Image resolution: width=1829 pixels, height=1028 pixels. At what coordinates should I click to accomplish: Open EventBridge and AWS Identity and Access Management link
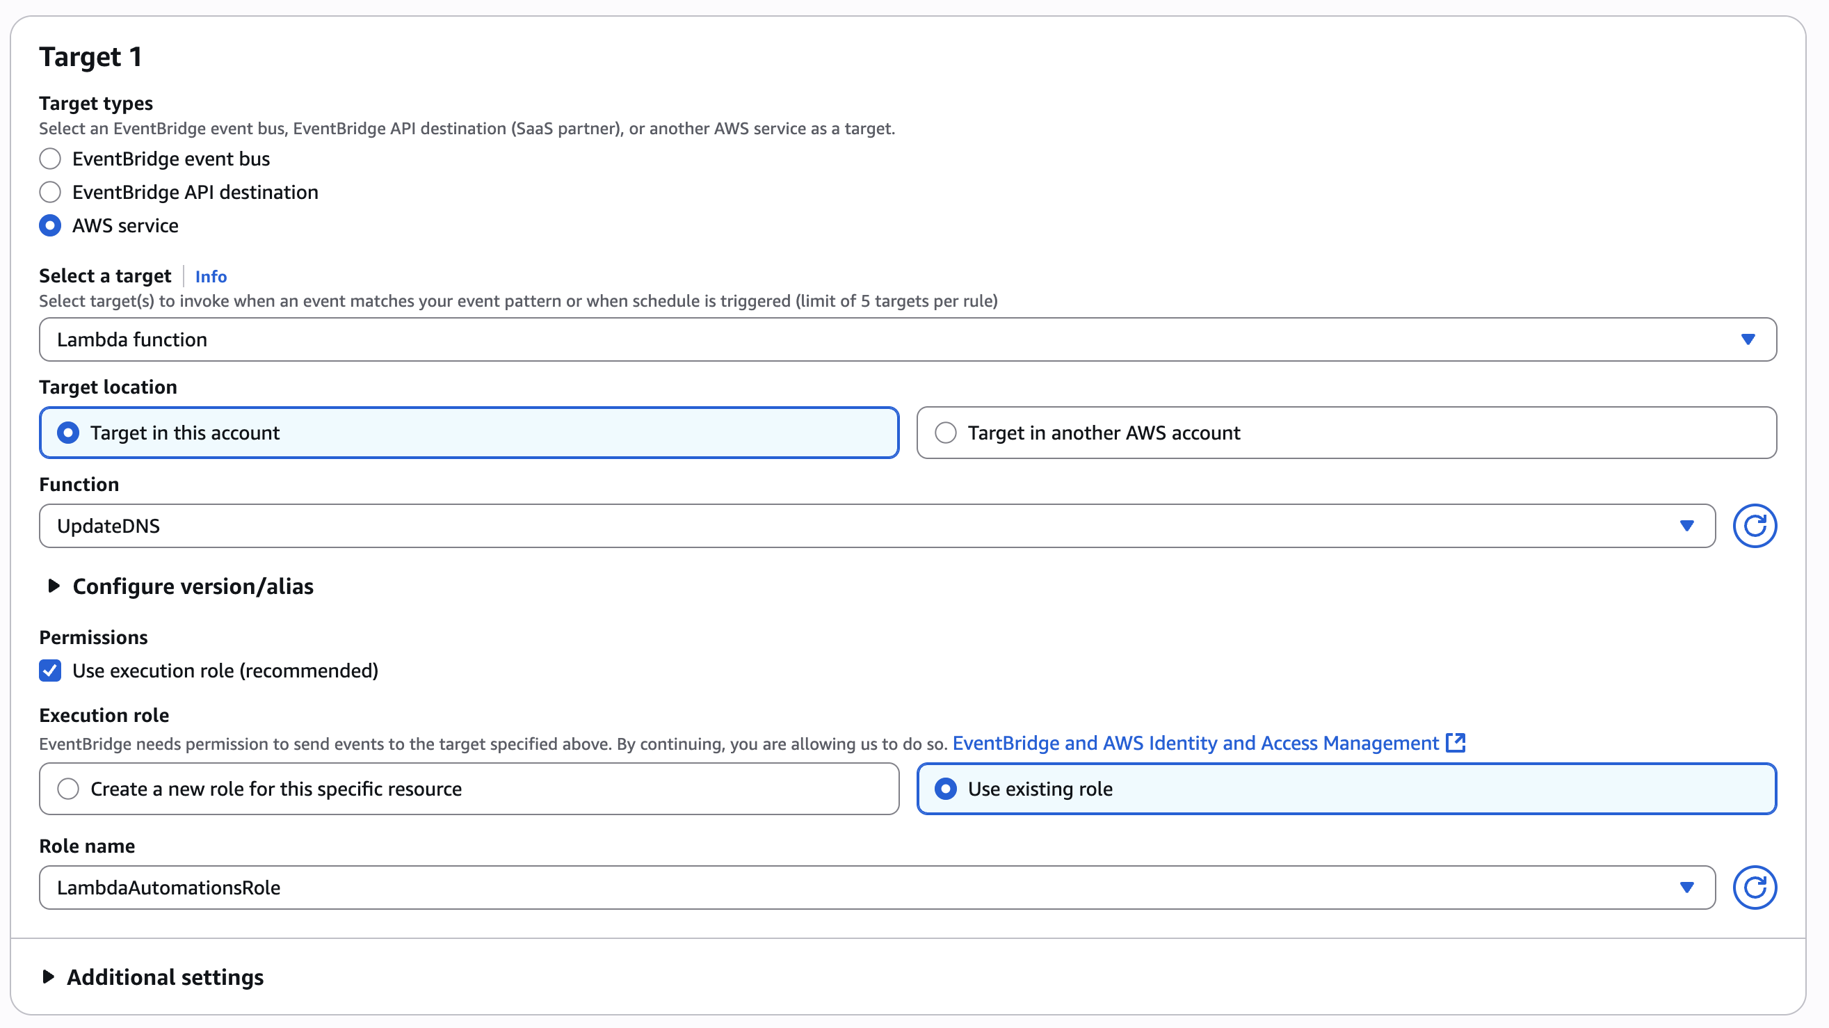1195,743
